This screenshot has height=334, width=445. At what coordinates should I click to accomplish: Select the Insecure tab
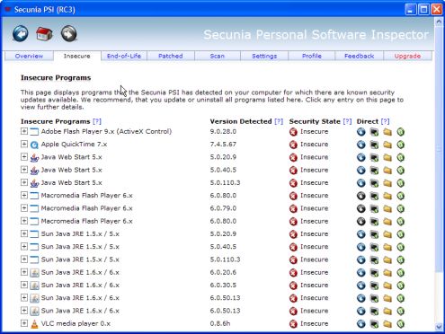pos(77,56)
